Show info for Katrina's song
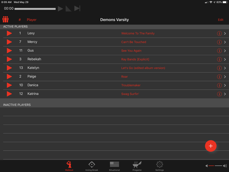Screen dimensions: 229x172 (219, 94)
